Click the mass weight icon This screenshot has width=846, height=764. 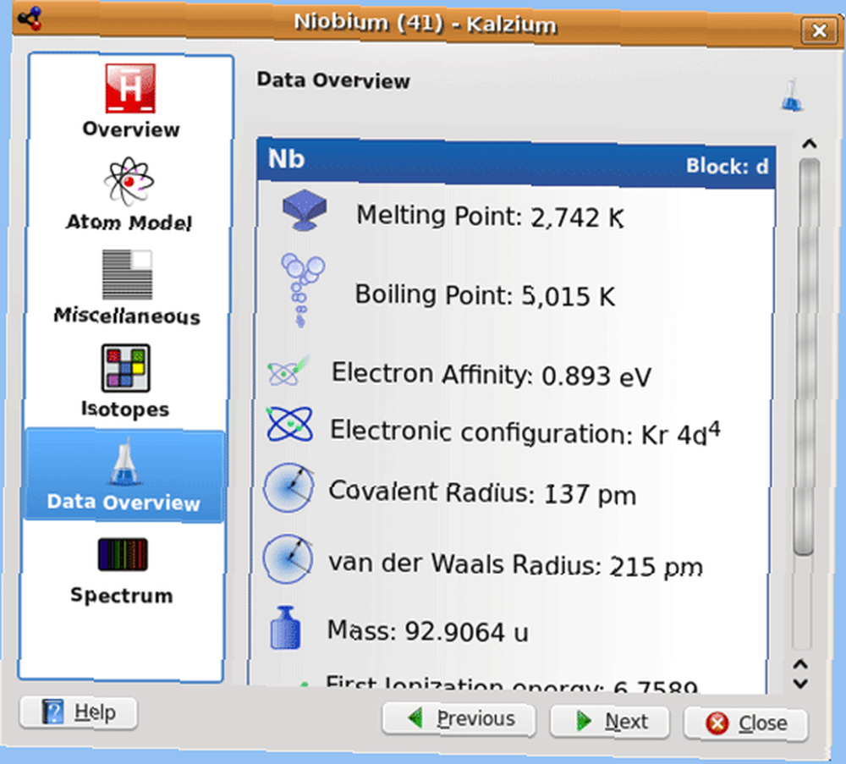click(x=285, y=628)
